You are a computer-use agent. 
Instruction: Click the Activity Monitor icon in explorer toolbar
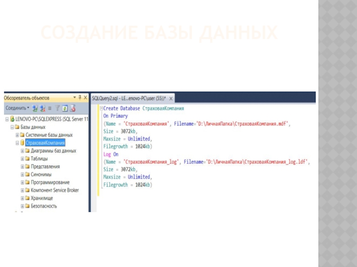pos(72,108)
